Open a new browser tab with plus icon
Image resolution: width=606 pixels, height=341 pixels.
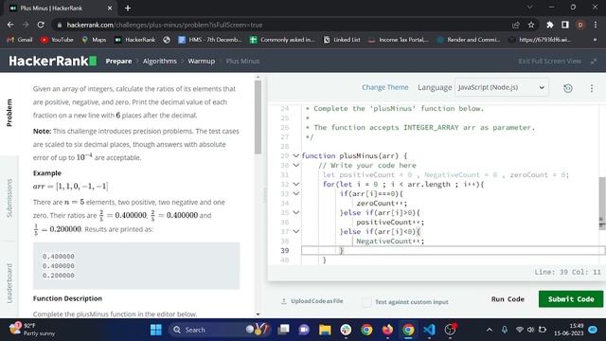point(128,8)
